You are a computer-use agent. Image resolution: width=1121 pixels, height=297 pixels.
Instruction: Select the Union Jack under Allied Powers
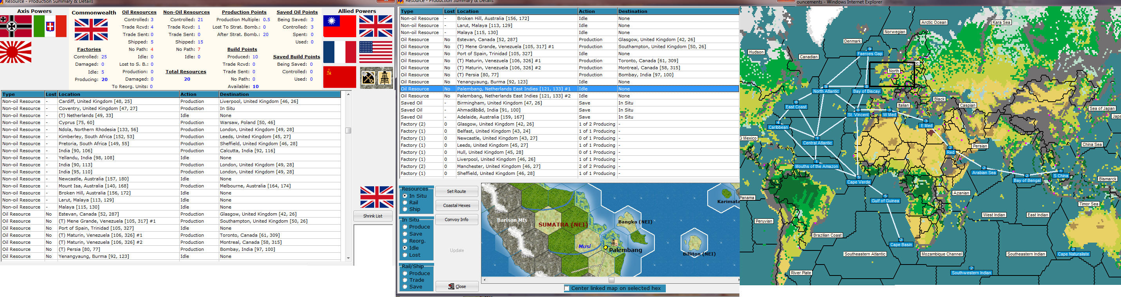[x=375, y=26]
